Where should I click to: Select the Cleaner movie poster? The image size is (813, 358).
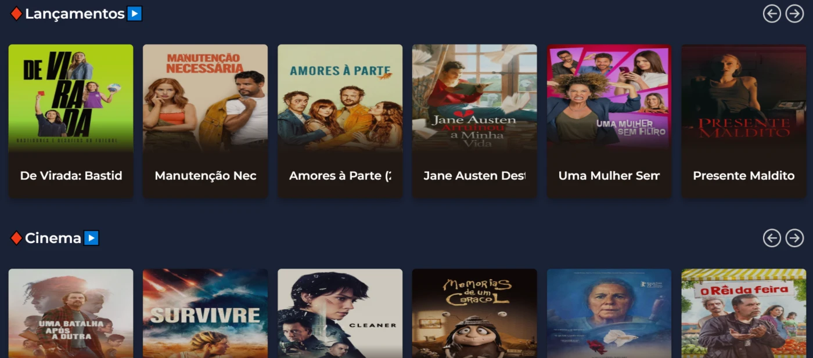coord(340,313)
